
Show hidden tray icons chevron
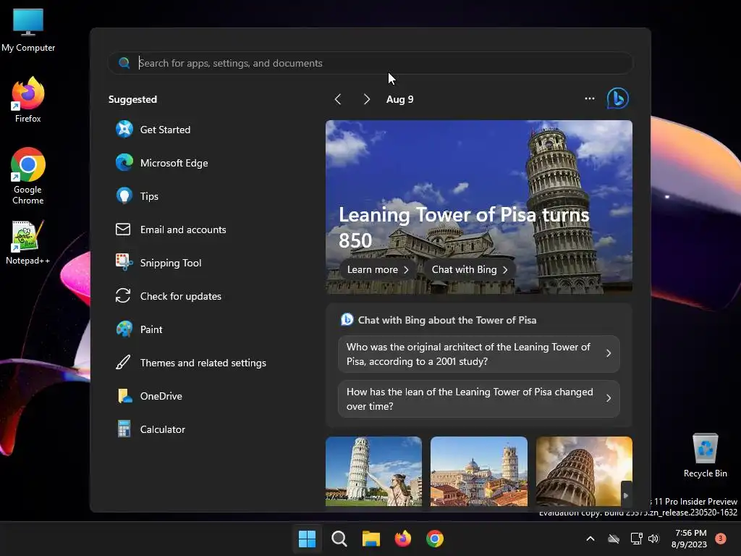click(x=590, y=539)
